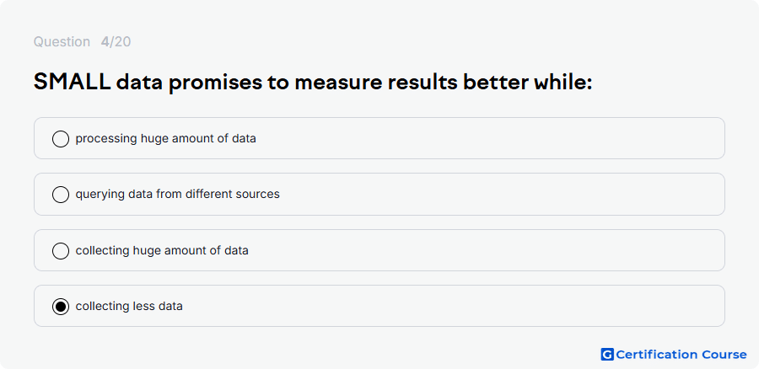This screenshot has height=369, width=759.
Task: Click the 'collecting huge amount of data' answer text
Action: pos(162,250)
